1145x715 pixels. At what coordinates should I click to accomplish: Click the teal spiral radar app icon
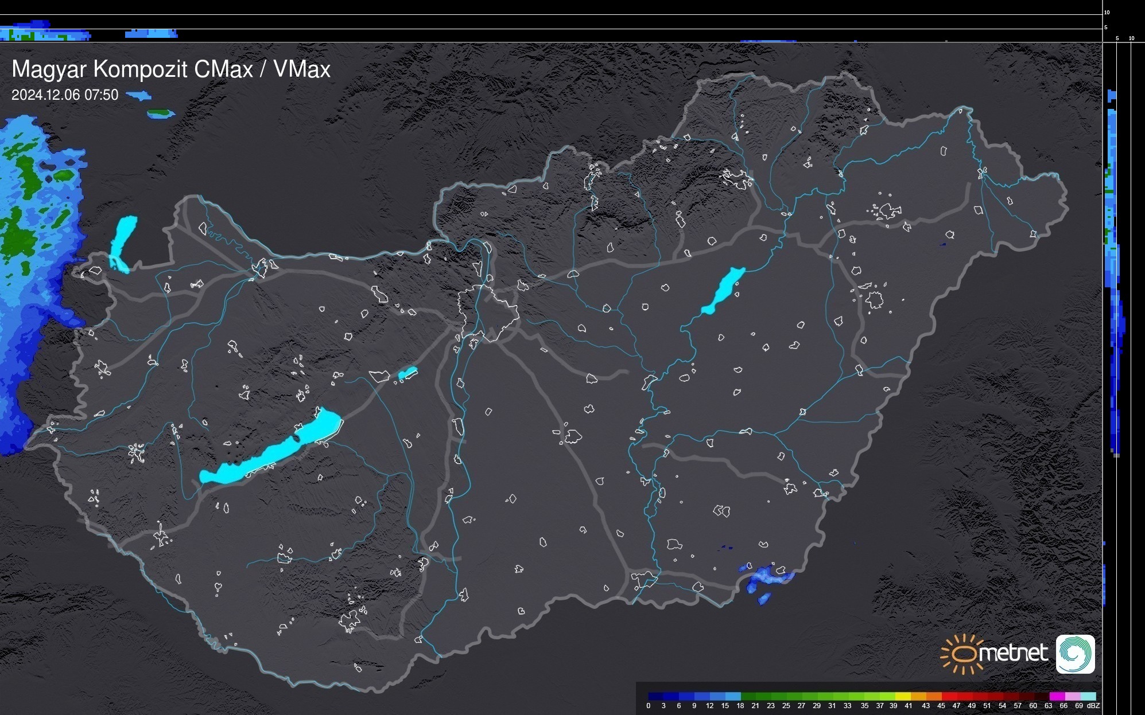(1075, 654)
